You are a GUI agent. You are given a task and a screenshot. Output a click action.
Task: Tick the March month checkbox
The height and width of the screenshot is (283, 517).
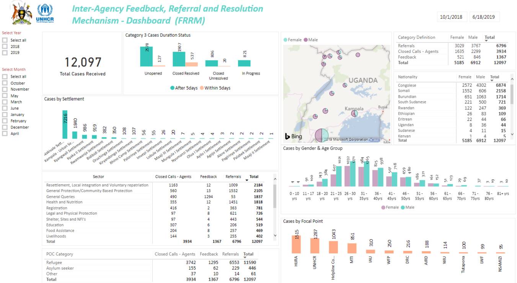(x=5, y=102)
